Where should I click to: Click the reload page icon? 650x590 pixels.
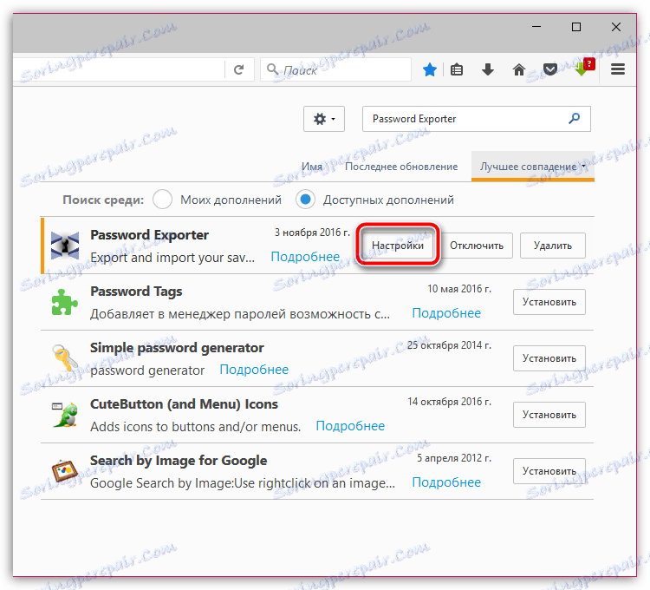(238, 69)
